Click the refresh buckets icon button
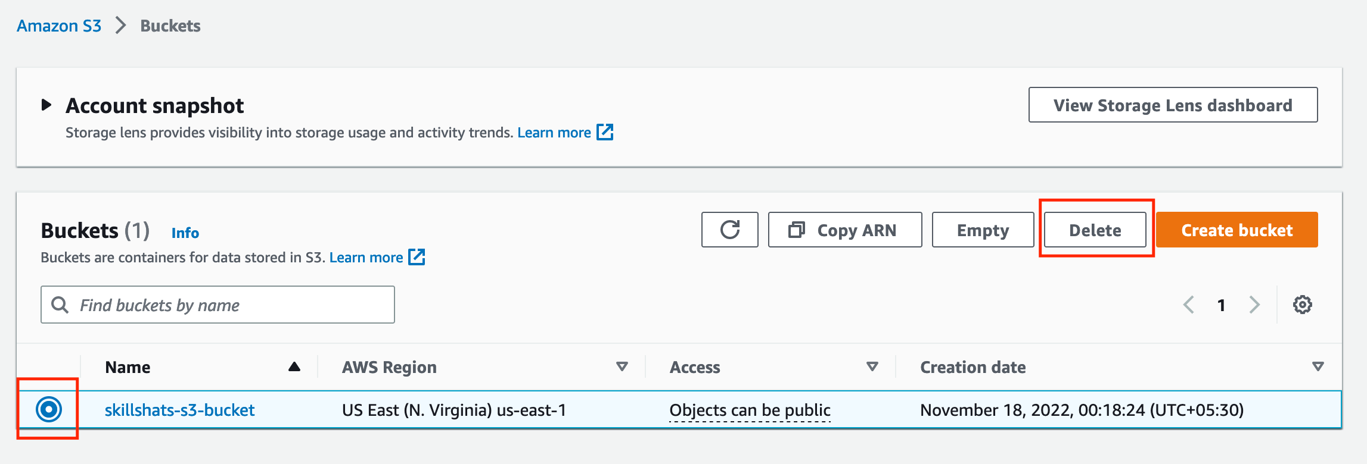 (x=729, y=230)
